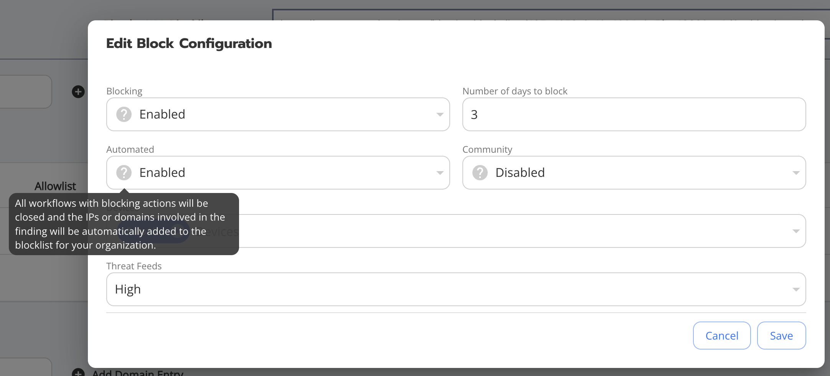Open the Community dropdown

(634, 173)
